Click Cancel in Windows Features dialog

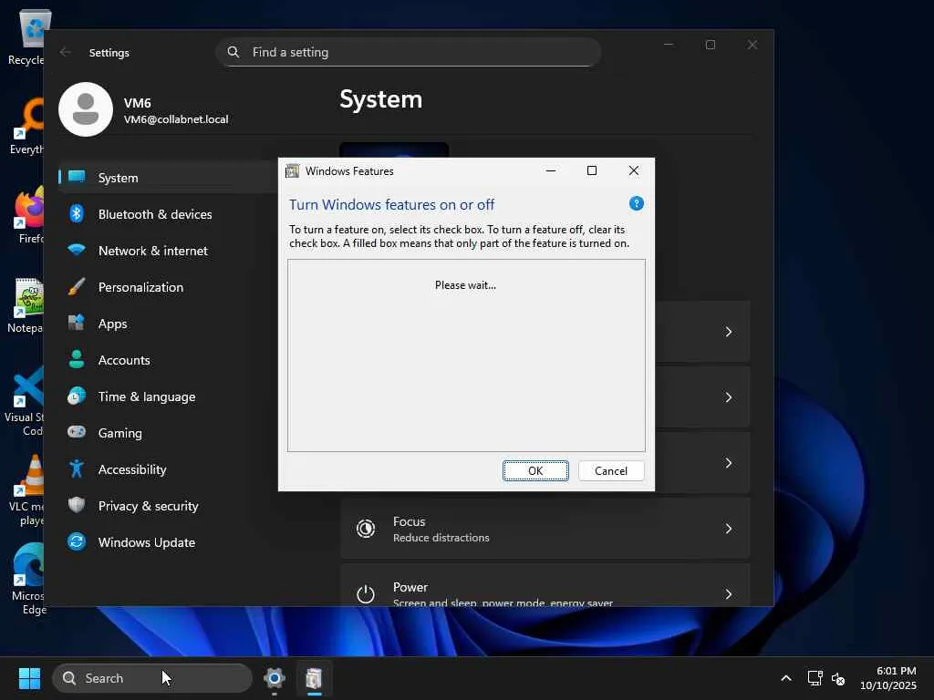[x=610, y=471]
